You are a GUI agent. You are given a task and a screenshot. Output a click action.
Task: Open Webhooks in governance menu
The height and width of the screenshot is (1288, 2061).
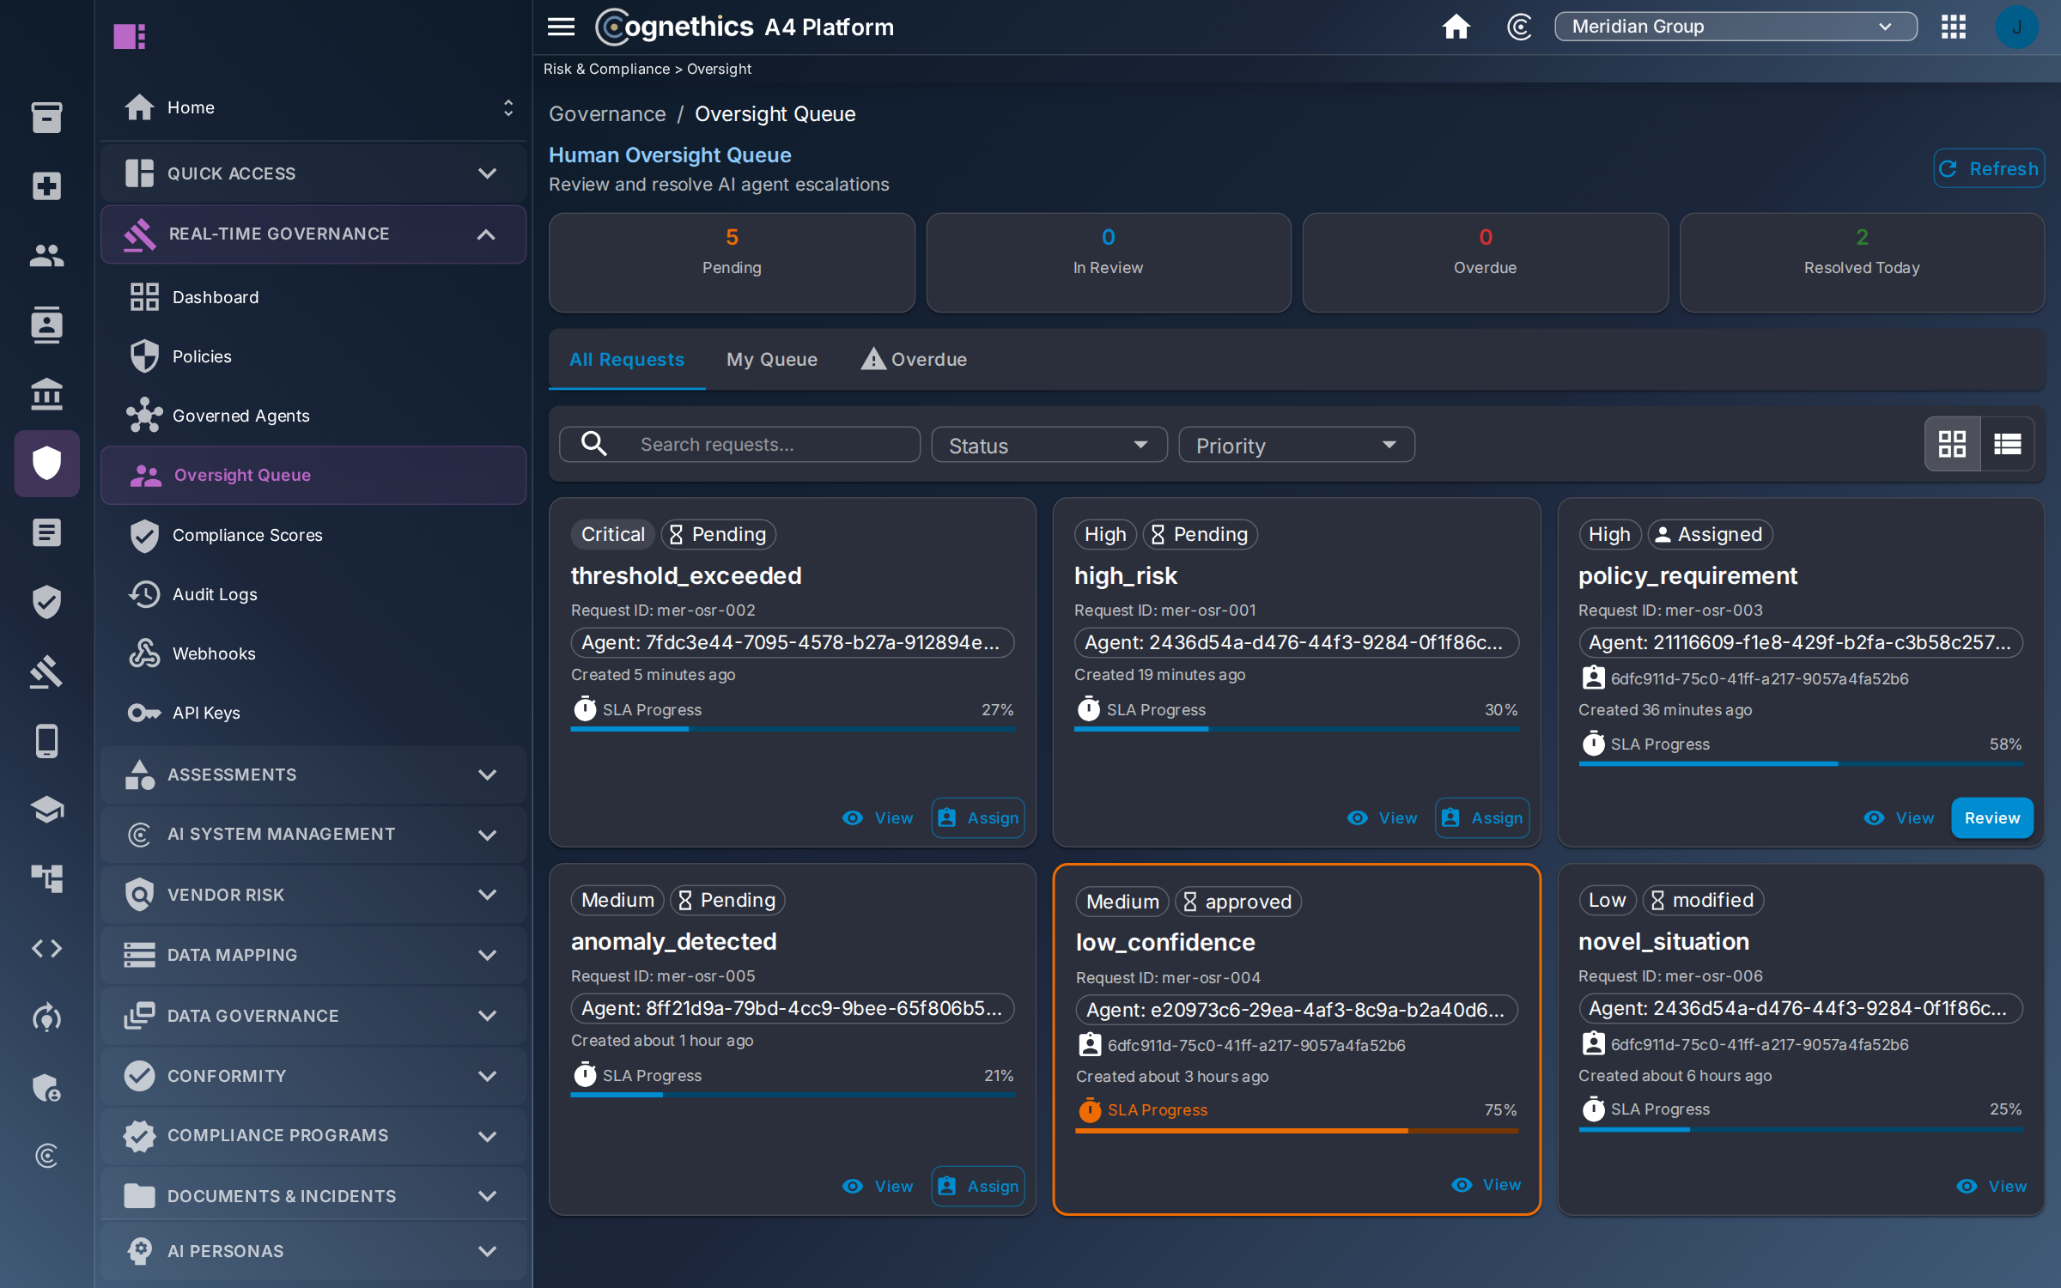click(x=214, y=653)
